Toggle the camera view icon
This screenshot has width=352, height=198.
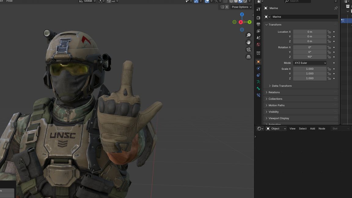(248, 50)
